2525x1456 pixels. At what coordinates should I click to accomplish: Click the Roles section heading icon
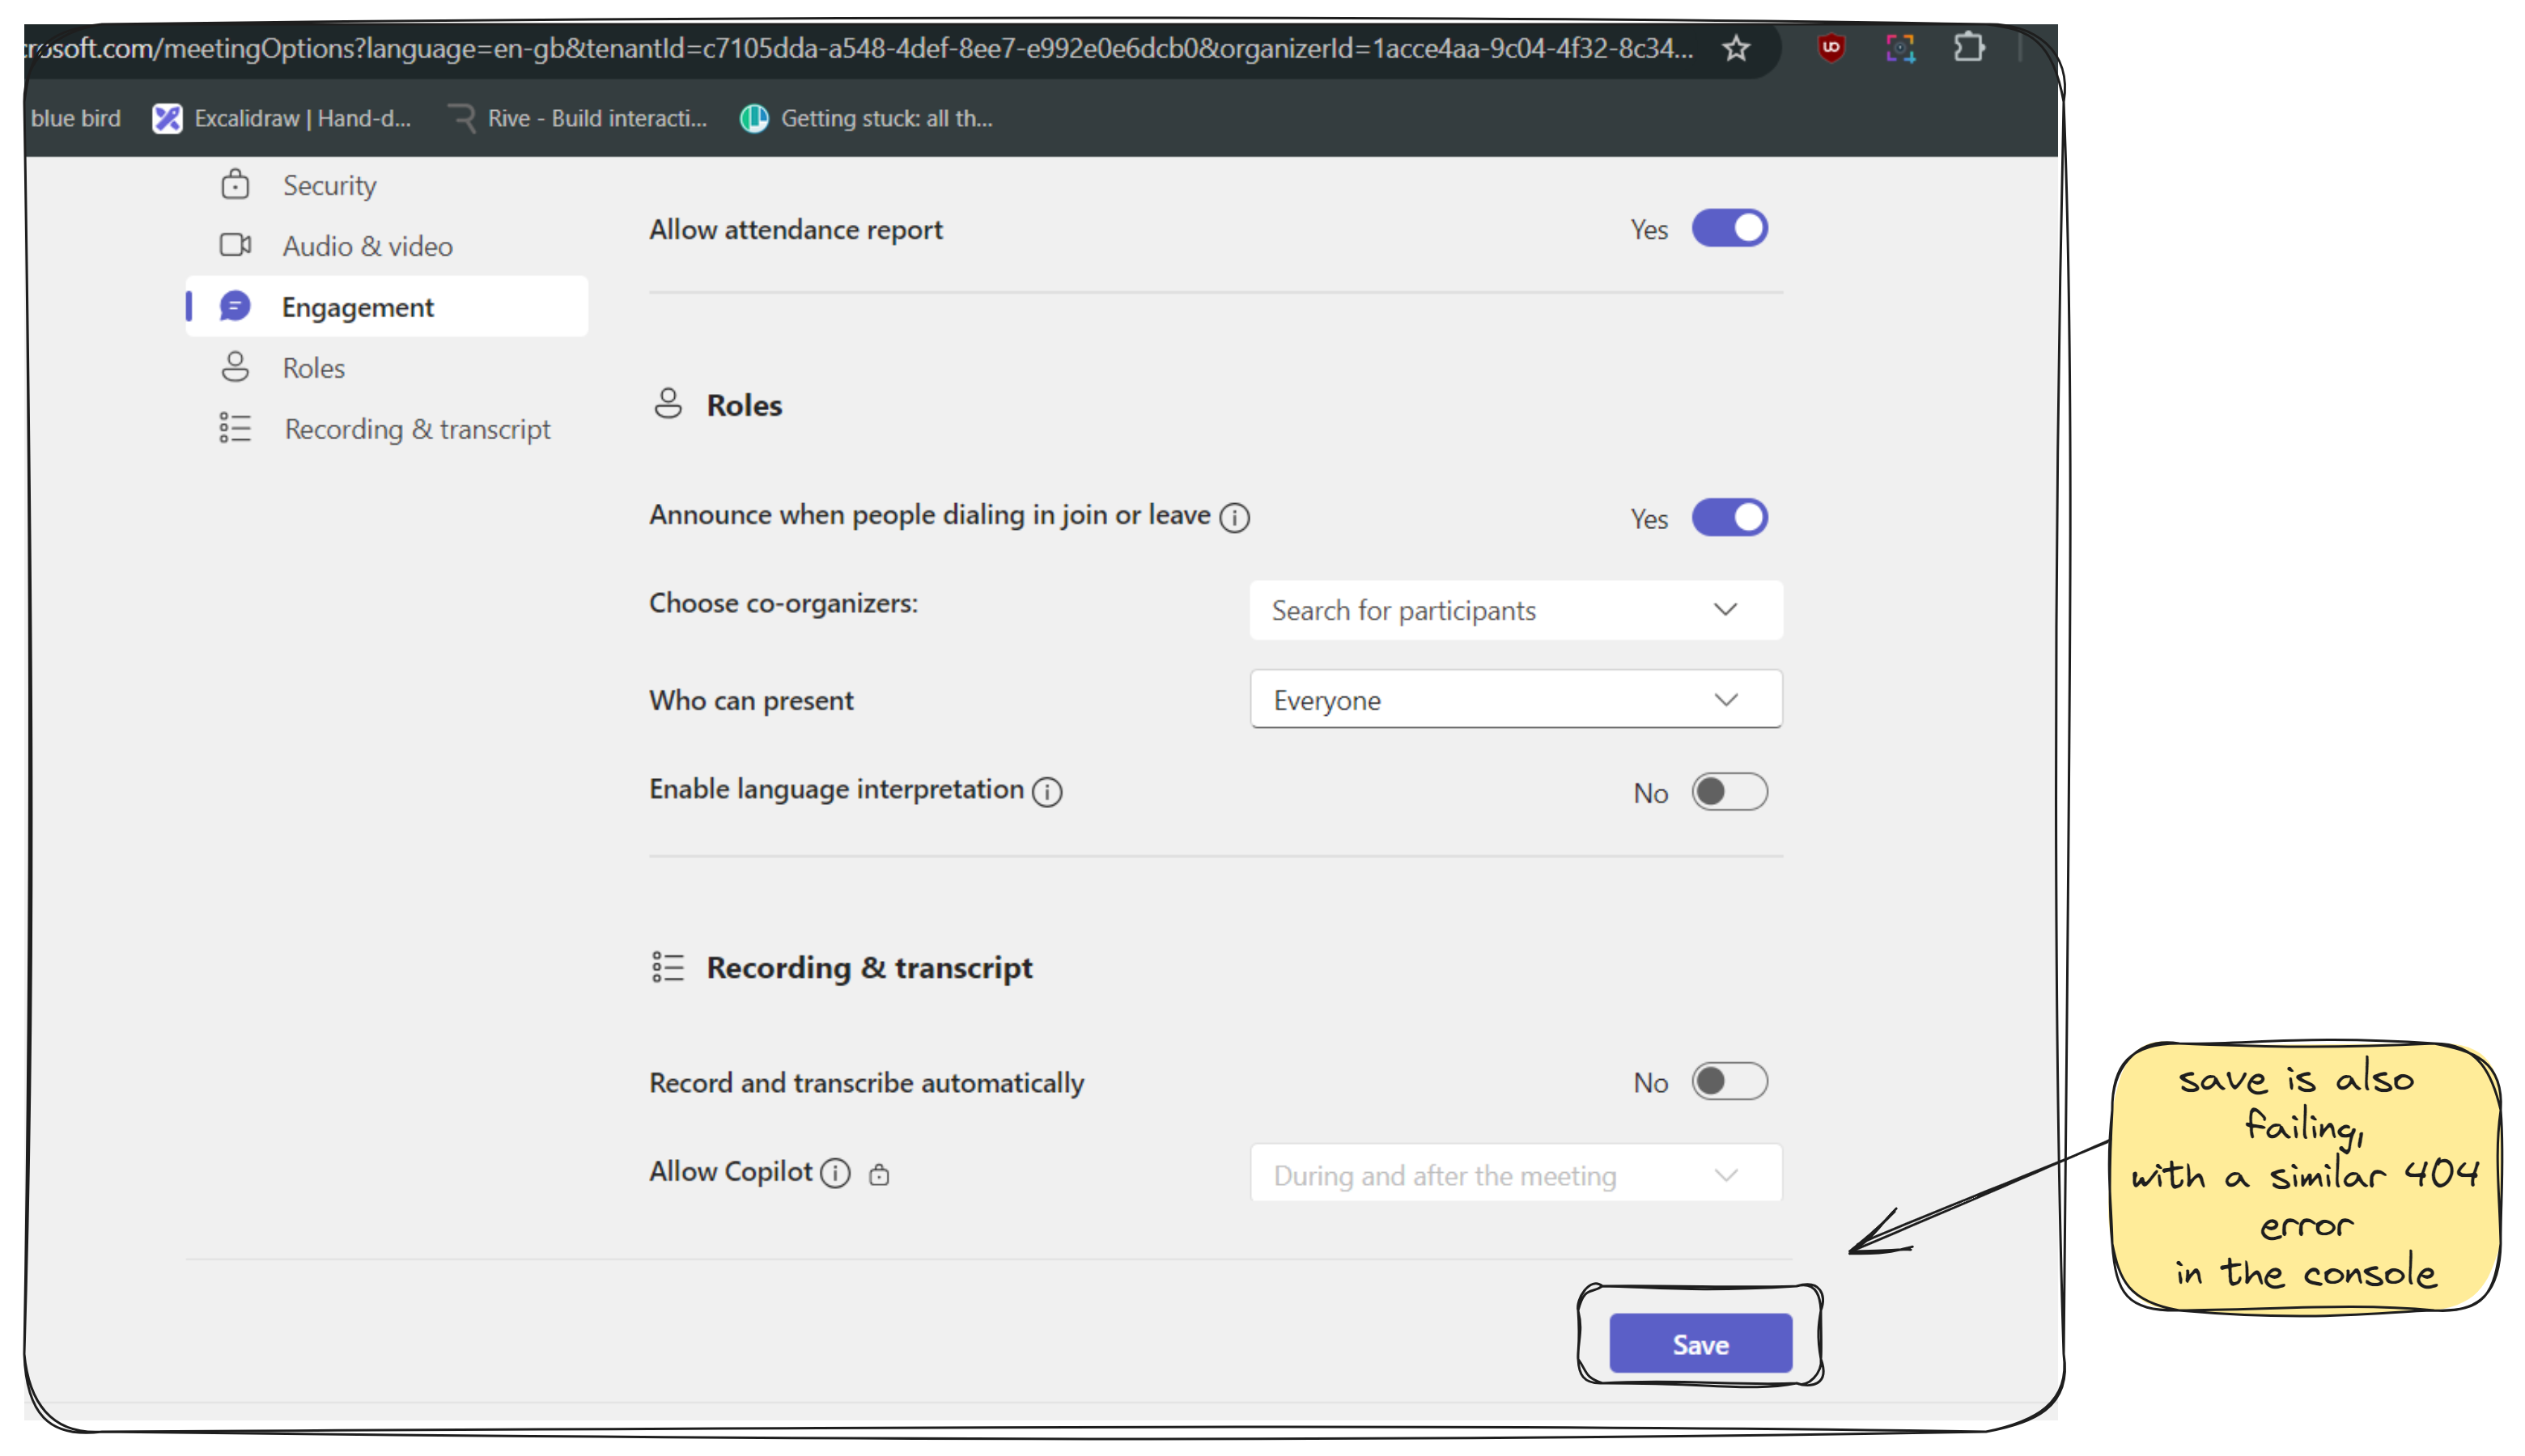click(668, 404)
